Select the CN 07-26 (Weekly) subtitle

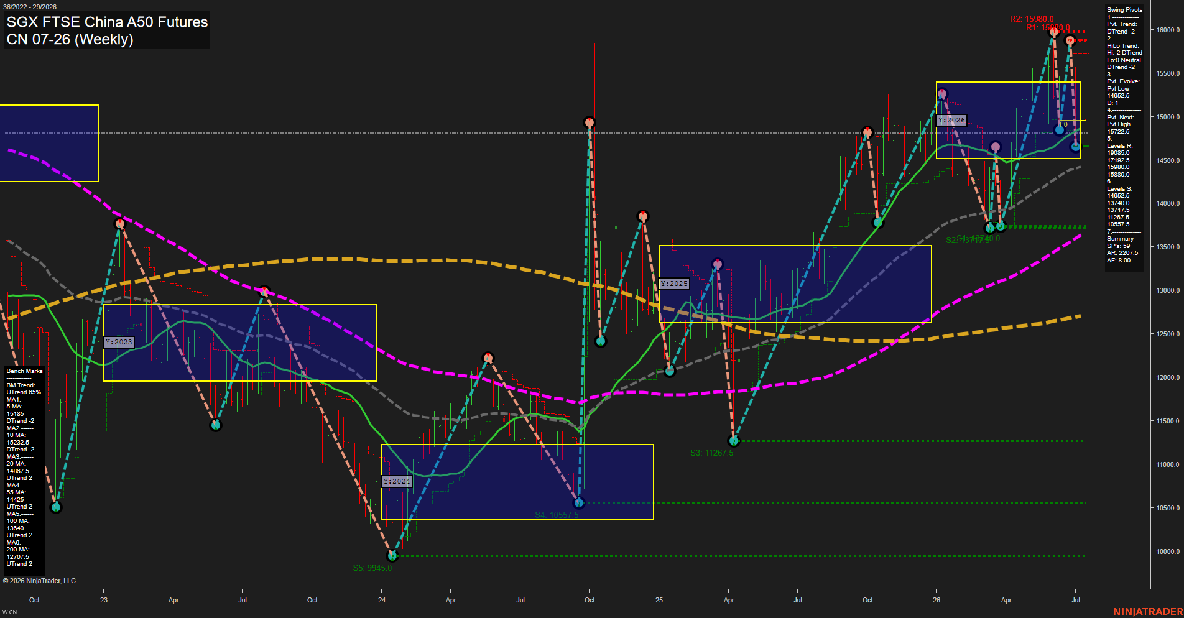[70, 39]
